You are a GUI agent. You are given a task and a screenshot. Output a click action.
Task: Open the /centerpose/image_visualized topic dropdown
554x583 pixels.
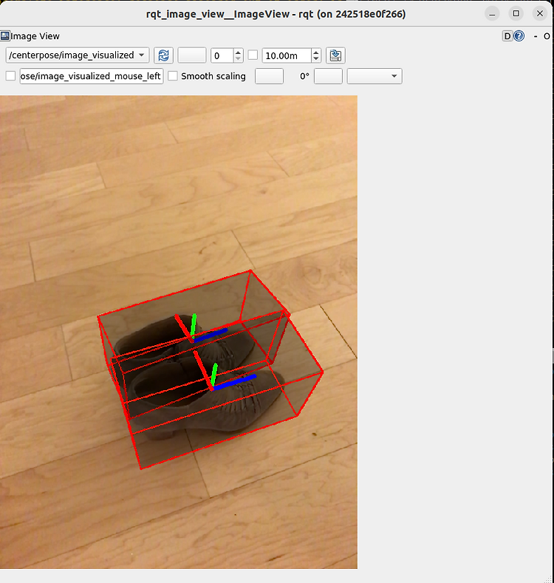[78, 55]
